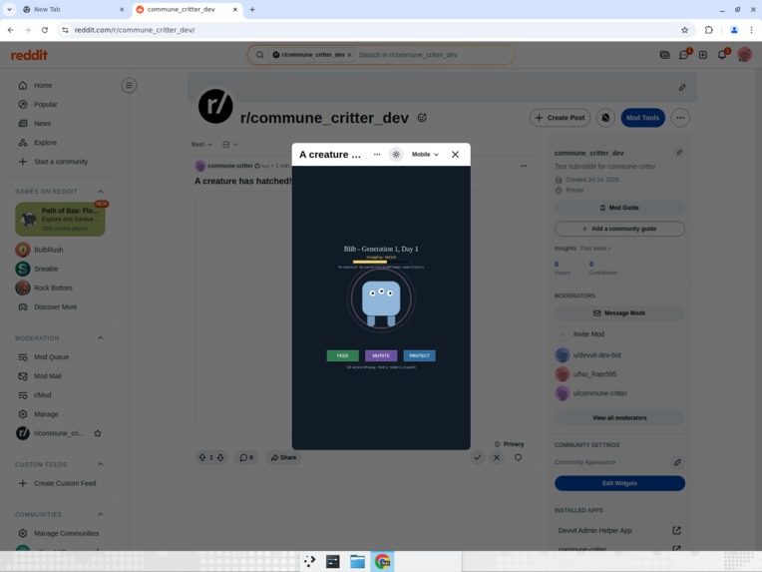This screenshot has height=572, width=762.
Task: Collapse the Games on Reddit section
Action: [100, 191]
